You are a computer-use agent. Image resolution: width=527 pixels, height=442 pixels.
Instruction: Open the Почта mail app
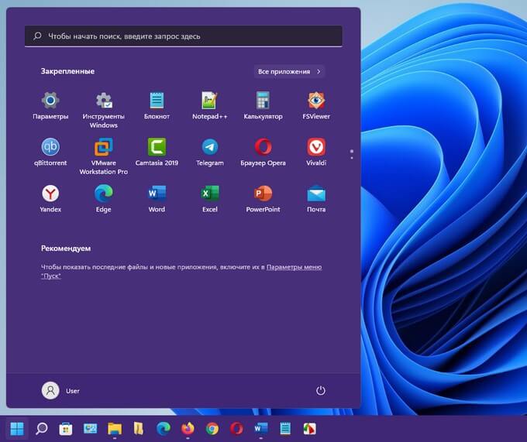tap(316, 198)
